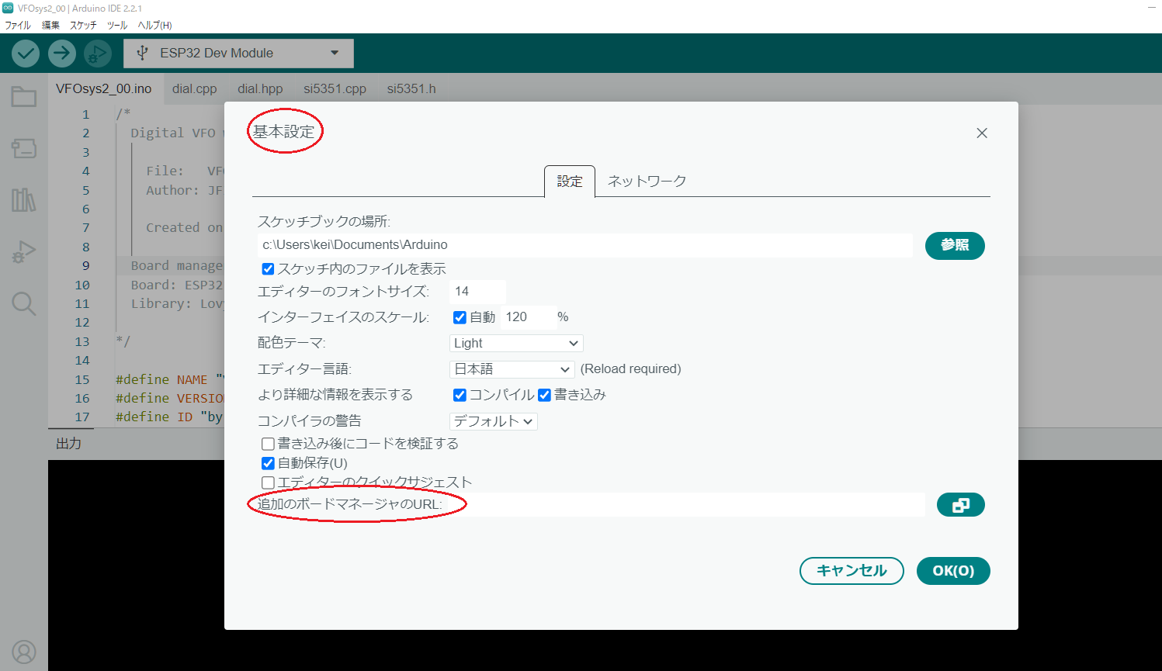
Task: Switch to si5351.h editor tab
Action: (x=411, y=88)
